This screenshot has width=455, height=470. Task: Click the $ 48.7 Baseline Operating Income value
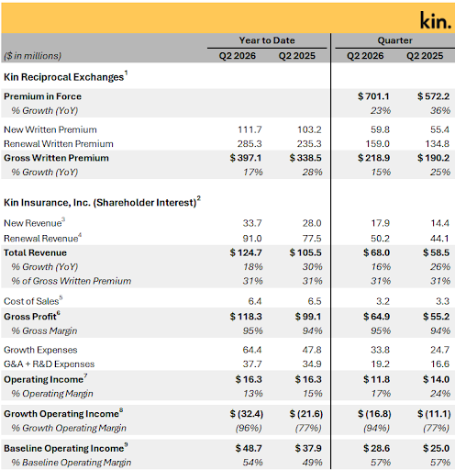point(249,448)
